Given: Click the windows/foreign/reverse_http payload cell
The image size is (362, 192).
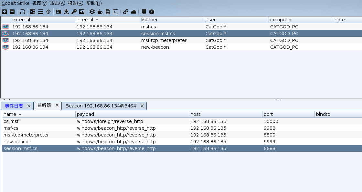Looking at the screenshot, I should click(x=110, y=121).
